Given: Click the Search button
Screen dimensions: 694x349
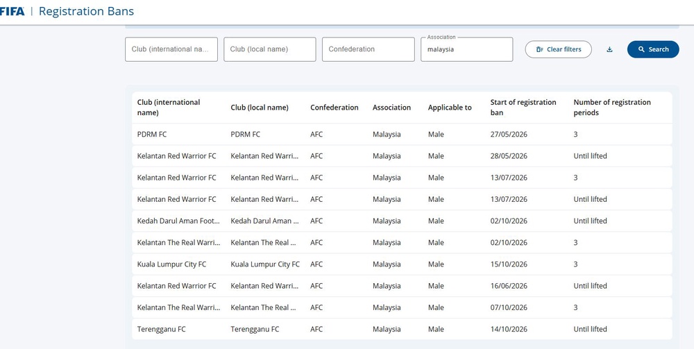Looking at the screenshot, I should 653,49.
